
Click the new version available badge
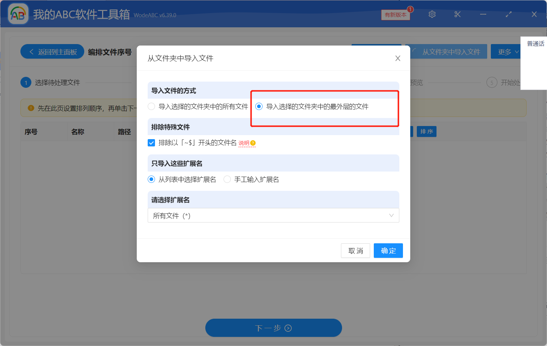point(396,15)
